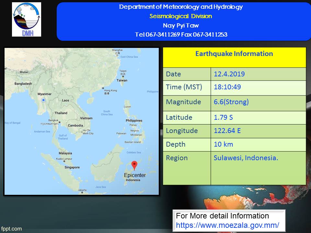The image size is (311, 233).
Task: Click the Taiwan label on the map
Action: [122, 80]
